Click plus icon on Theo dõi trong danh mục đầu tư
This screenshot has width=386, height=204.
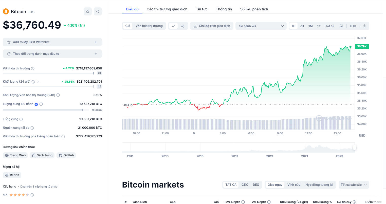tap(96, 54)
